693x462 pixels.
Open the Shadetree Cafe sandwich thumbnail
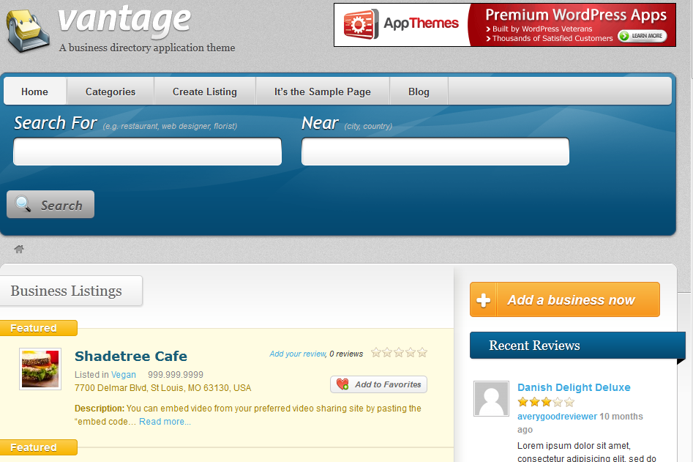pyautogui.click(x=40, y=369)
